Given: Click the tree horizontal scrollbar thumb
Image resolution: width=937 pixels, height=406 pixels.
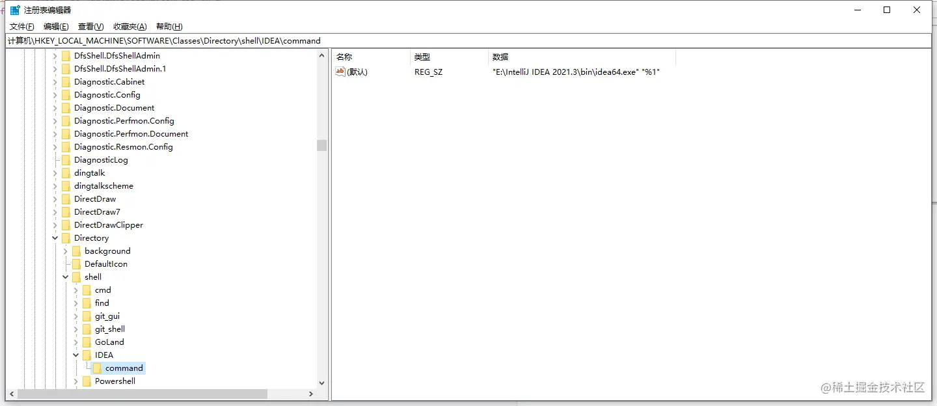Looking at the screenshot, I should click(143, 394).
